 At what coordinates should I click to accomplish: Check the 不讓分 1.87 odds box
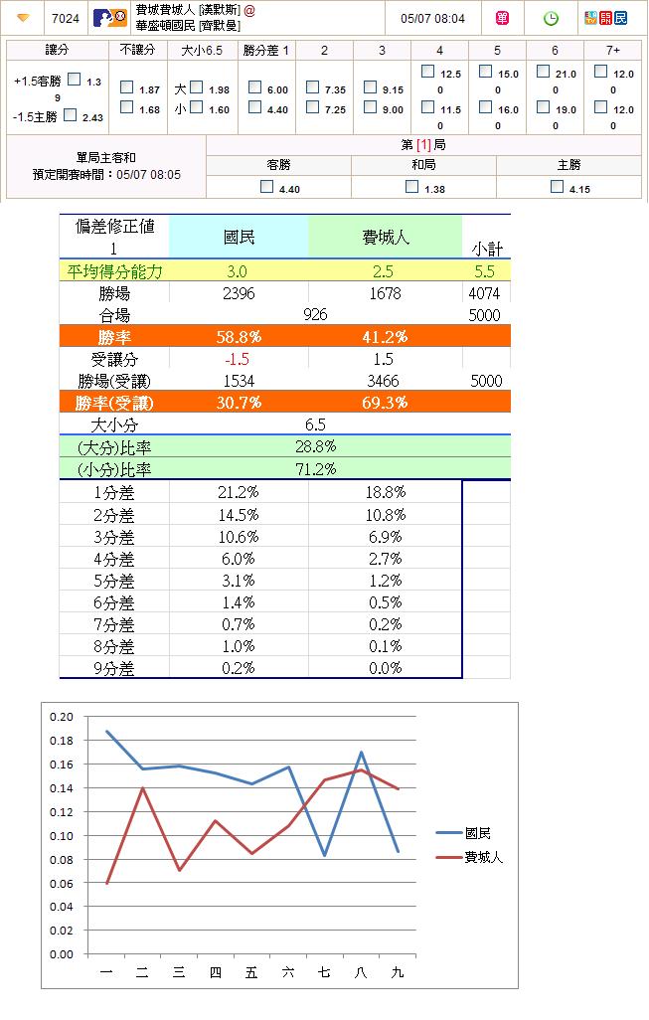[127, 87]
